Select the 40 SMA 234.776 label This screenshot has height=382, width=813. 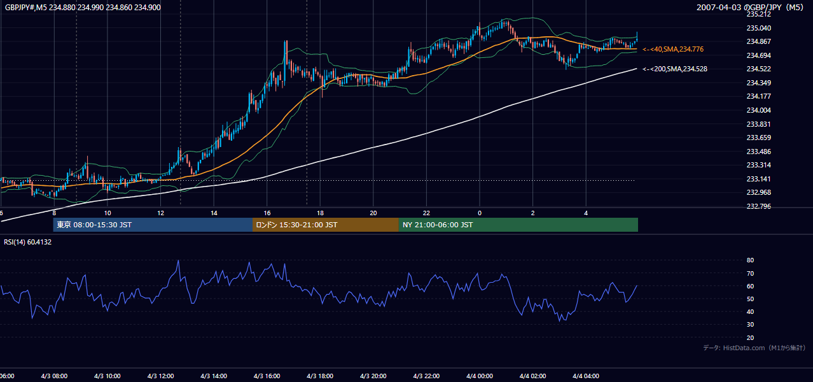tap(673, 49)
